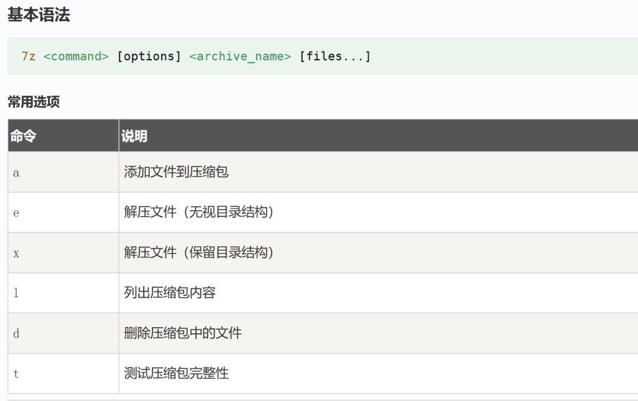638x401 pixels.
Task: Click [options] in the syntax line
Action: tap(149, 56)
